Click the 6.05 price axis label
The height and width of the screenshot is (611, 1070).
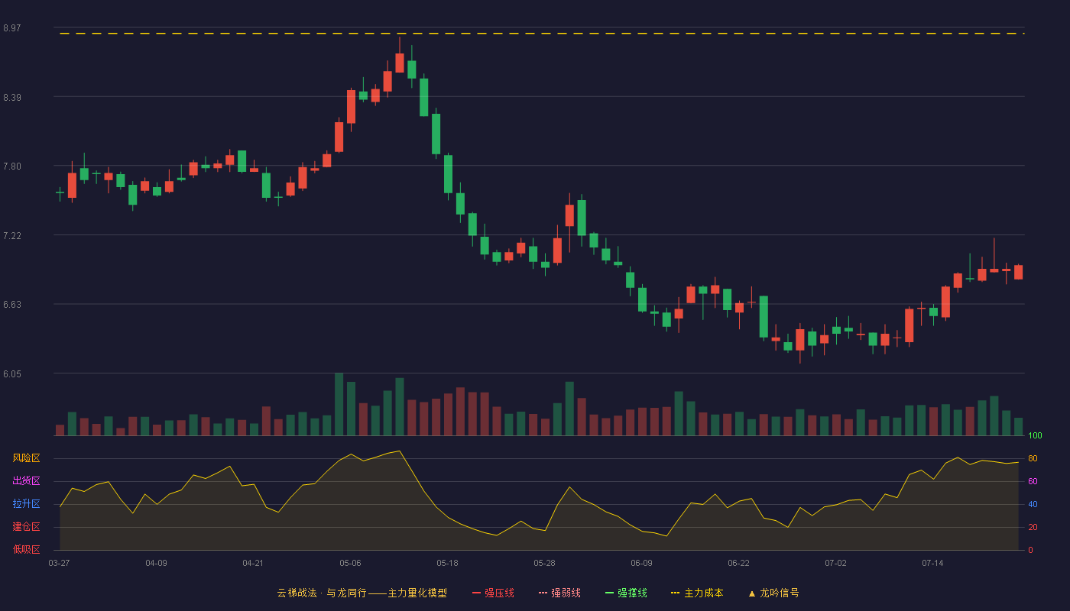point(11,374)
